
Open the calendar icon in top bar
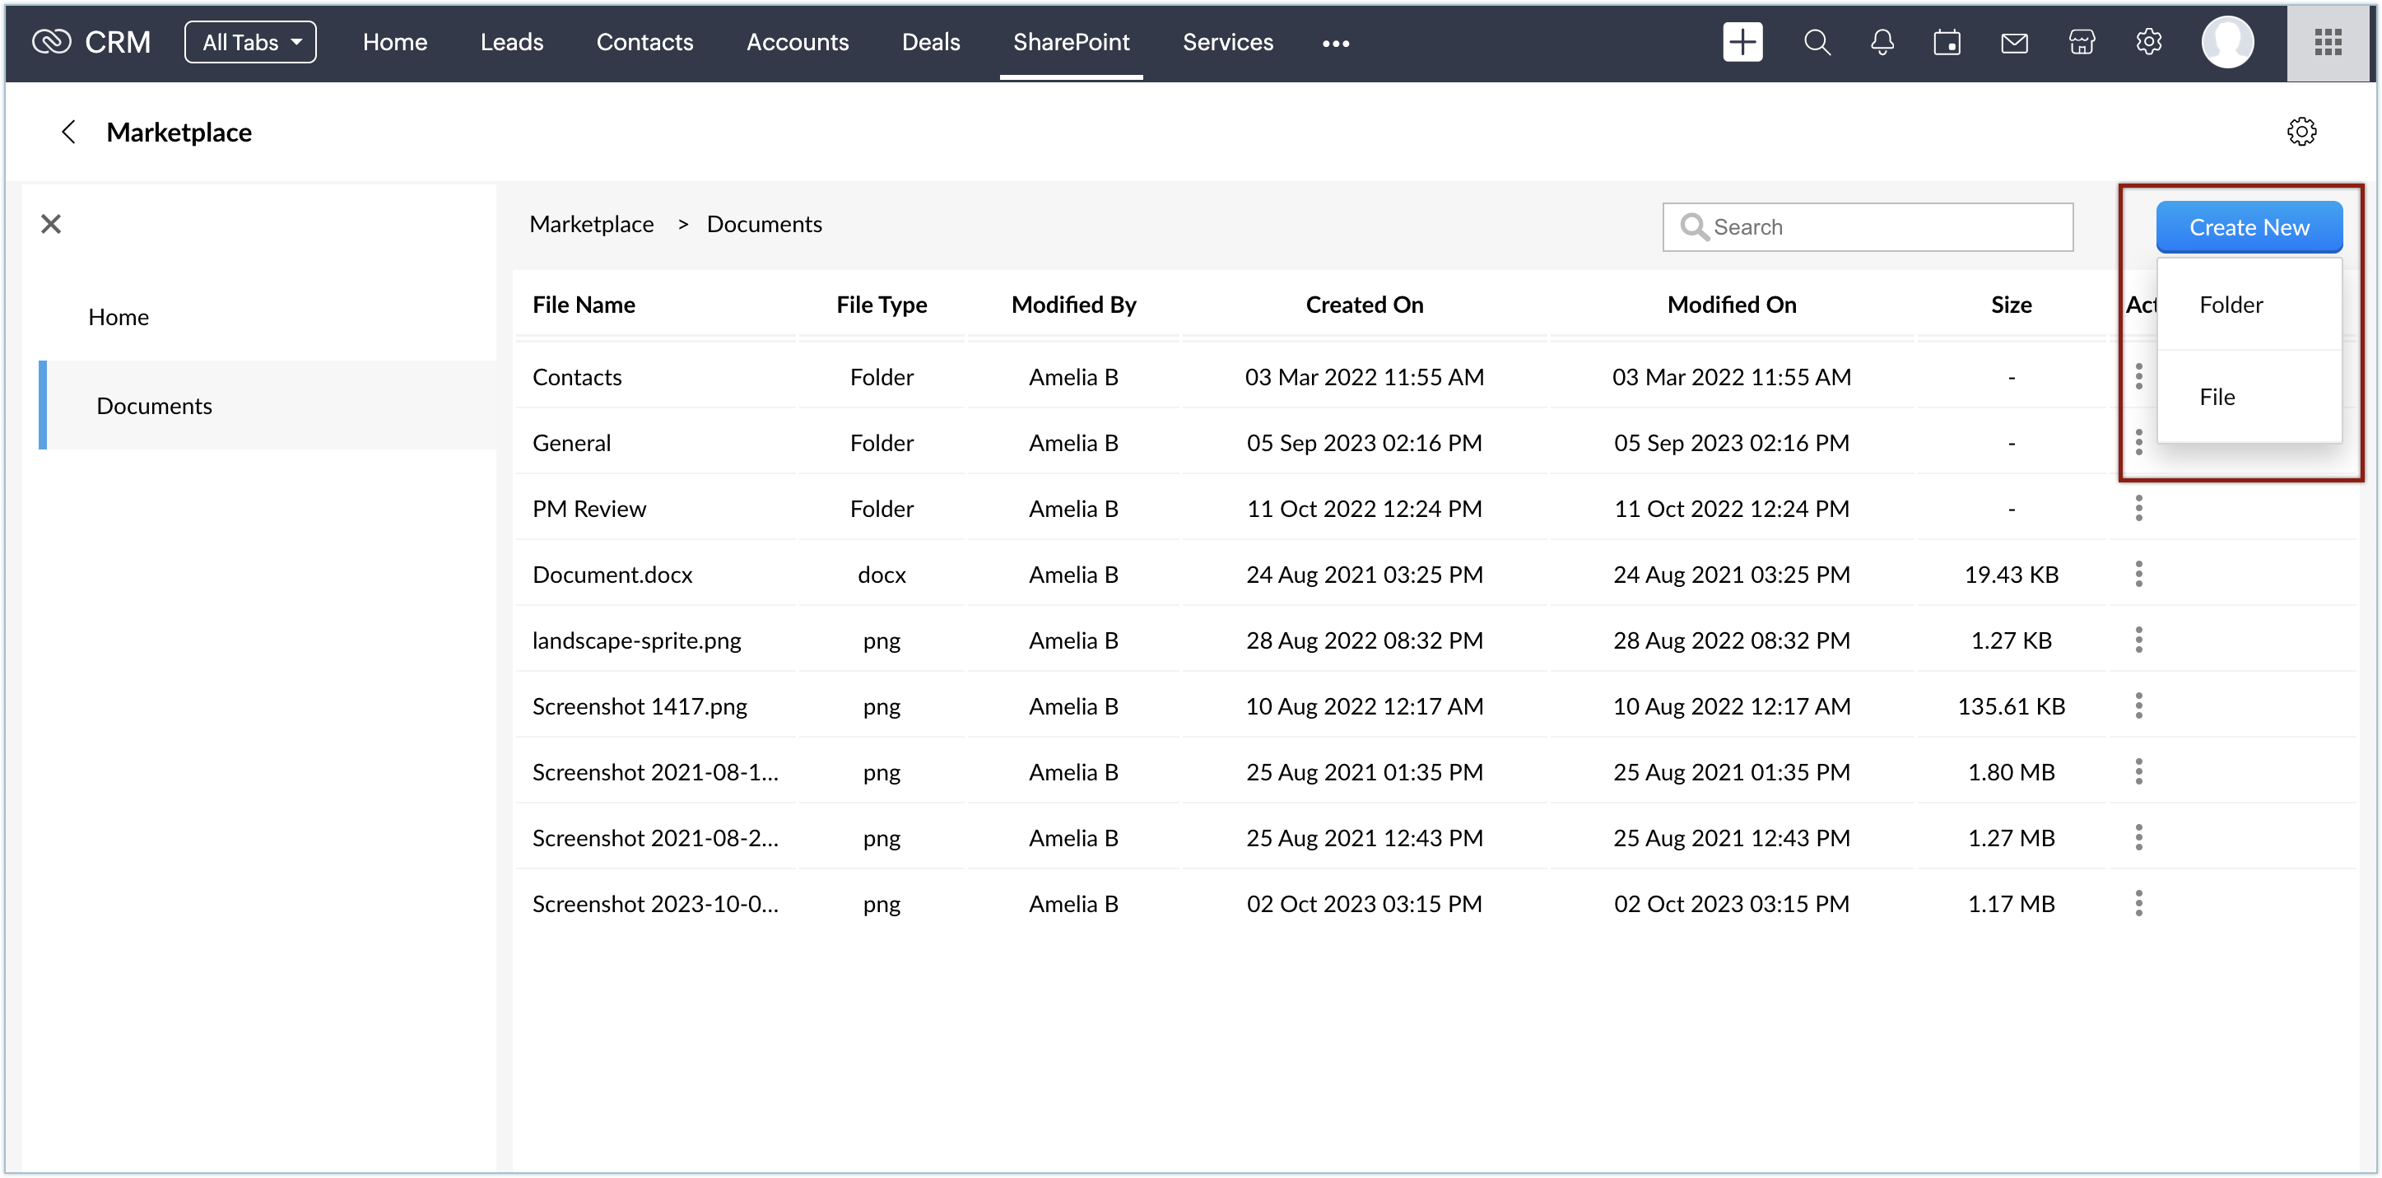coord(1947,43)
